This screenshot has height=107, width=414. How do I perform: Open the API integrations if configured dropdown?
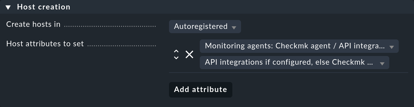click(x=294, y=62)
